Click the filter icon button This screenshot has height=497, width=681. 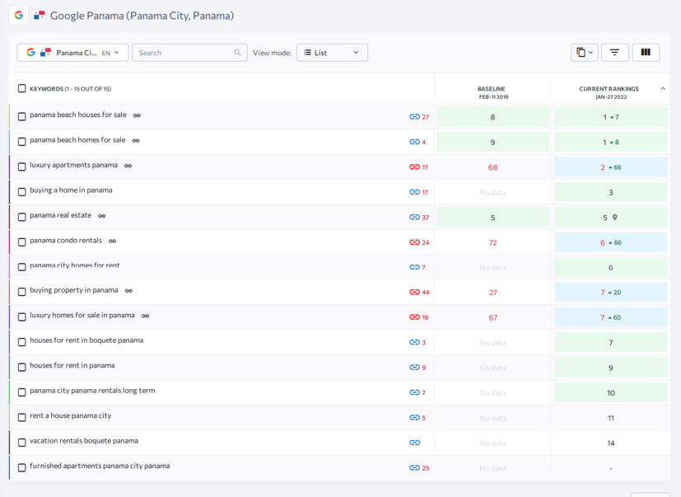tap(614, 53)
